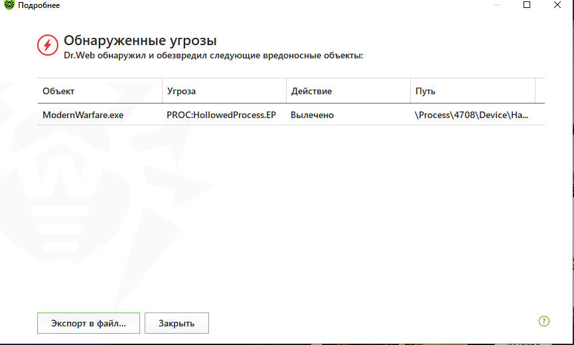Screen dimensions: 574x345
Task: Sort by the Объект column header
Action: coord(100,91)
